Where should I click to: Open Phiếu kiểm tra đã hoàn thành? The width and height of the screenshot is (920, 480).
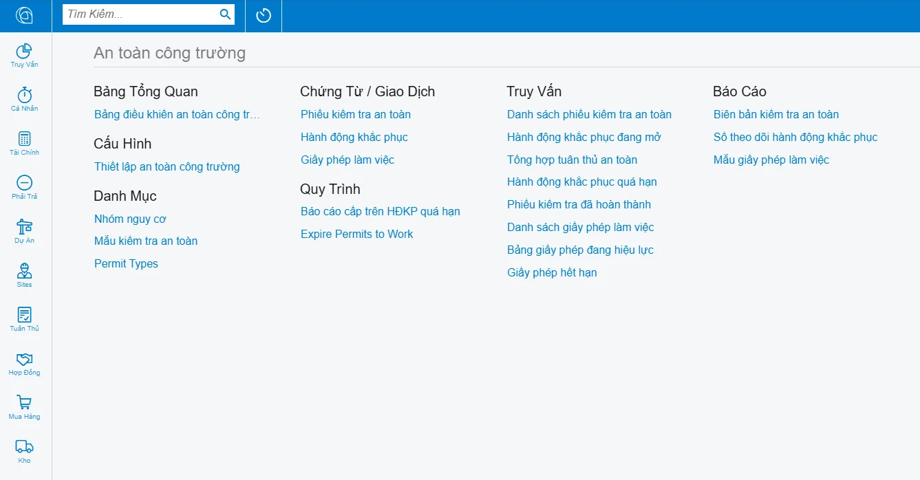click(579, 205)
